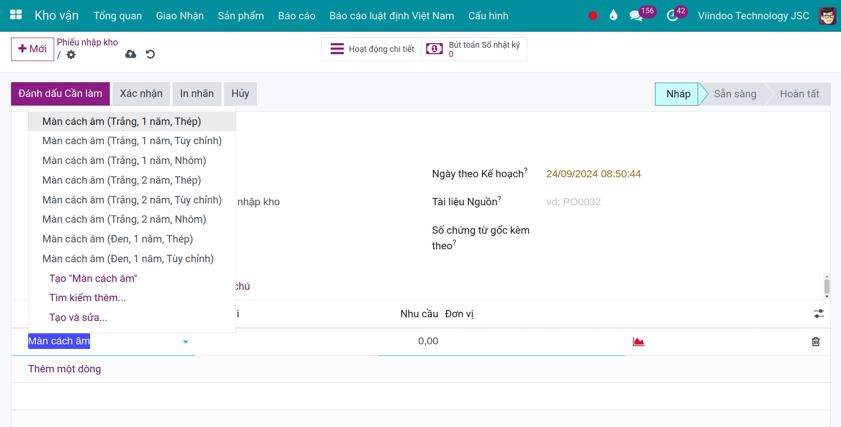Open the Sản phẩm menu
Viewport: 841px width, 427px height.
(241, 16)
